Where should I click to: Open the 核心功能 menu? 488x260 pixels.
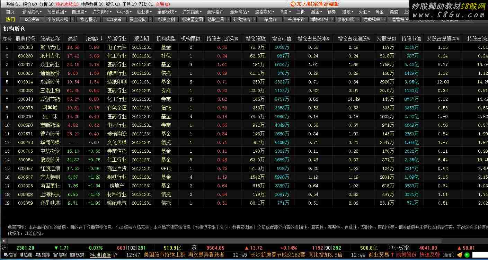click(67, 4)
